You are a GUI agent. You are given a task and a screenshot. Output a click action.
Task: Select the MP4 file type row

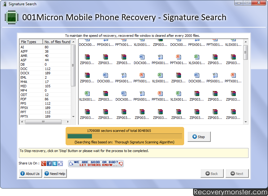[45, 90]
